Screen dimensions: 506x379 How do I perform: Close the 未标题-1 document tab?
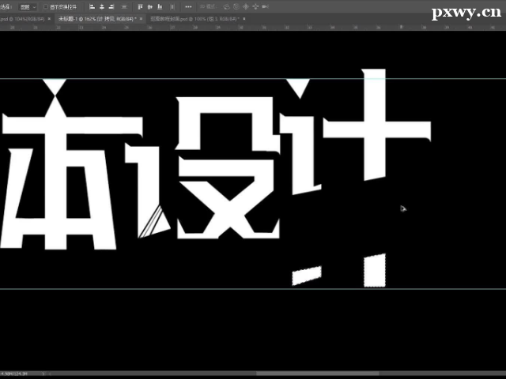(137, 17)
